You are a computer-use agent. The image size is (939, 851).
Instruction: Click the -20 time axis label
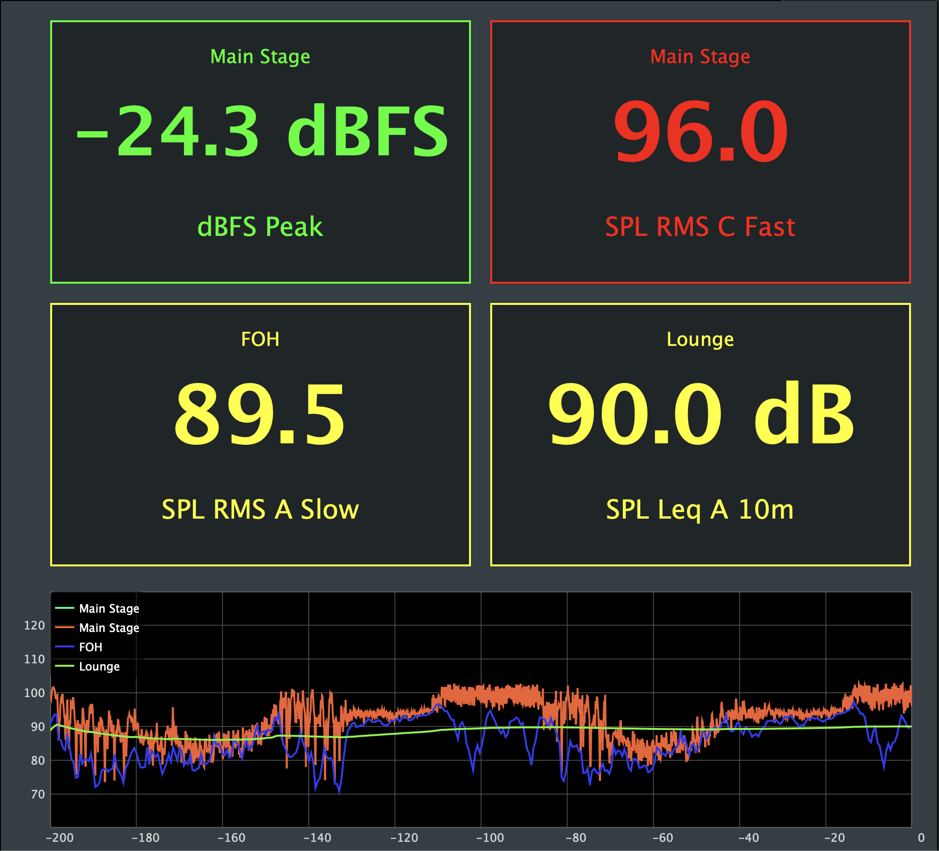(835, 837)
